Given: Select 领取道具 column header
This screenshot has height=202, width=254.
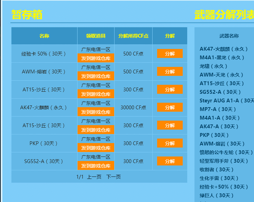Looking at the screenshot, I should point(96,36).
